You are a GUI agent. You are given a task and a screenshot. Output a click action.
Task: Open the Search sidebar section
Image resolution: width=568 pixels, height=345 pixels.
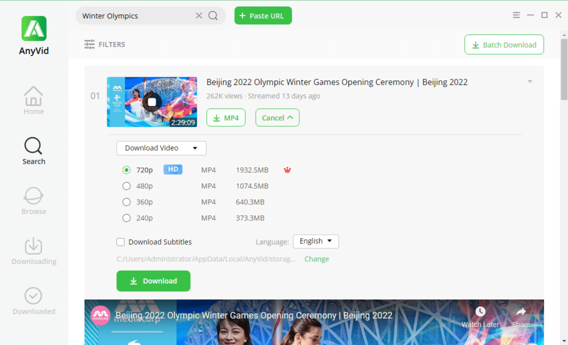tap(34, 151)
